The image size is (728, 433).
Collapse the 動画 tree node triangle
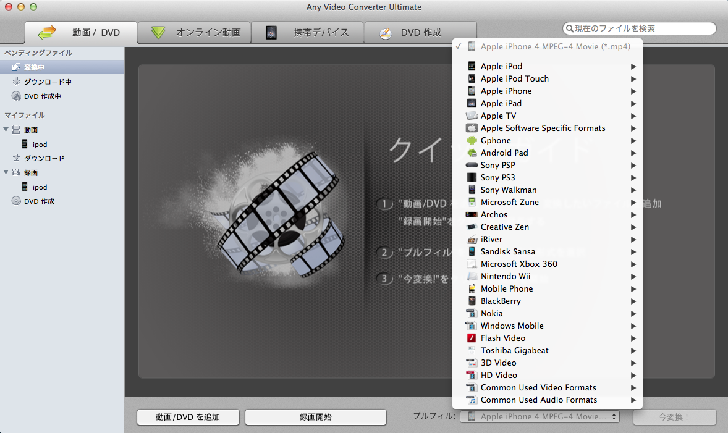coord(6,130)
